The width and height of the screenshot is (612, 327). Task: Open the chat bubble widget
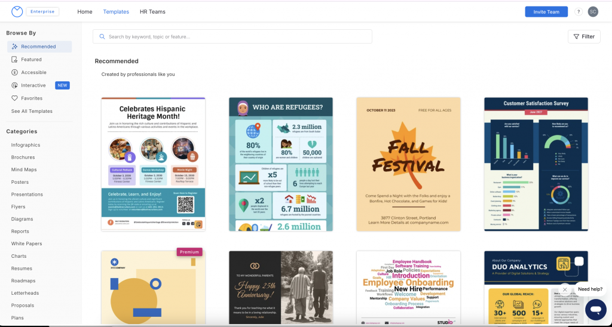595,310
